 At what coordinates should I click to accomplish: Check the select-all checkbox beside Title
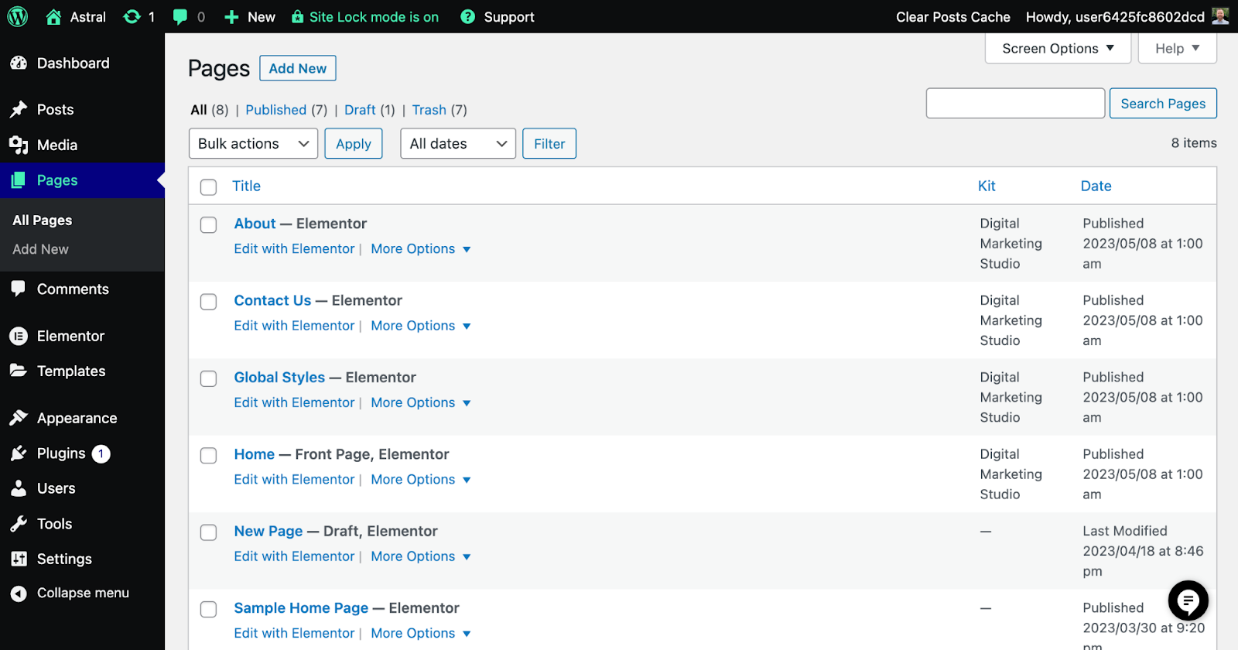point(209,187)
